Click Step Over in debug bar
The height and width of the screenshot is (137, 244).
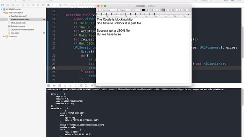pos(65,86)
